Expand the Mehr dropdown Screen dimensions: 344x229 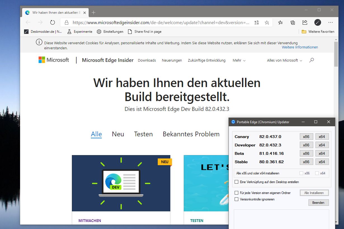(239, 60)
